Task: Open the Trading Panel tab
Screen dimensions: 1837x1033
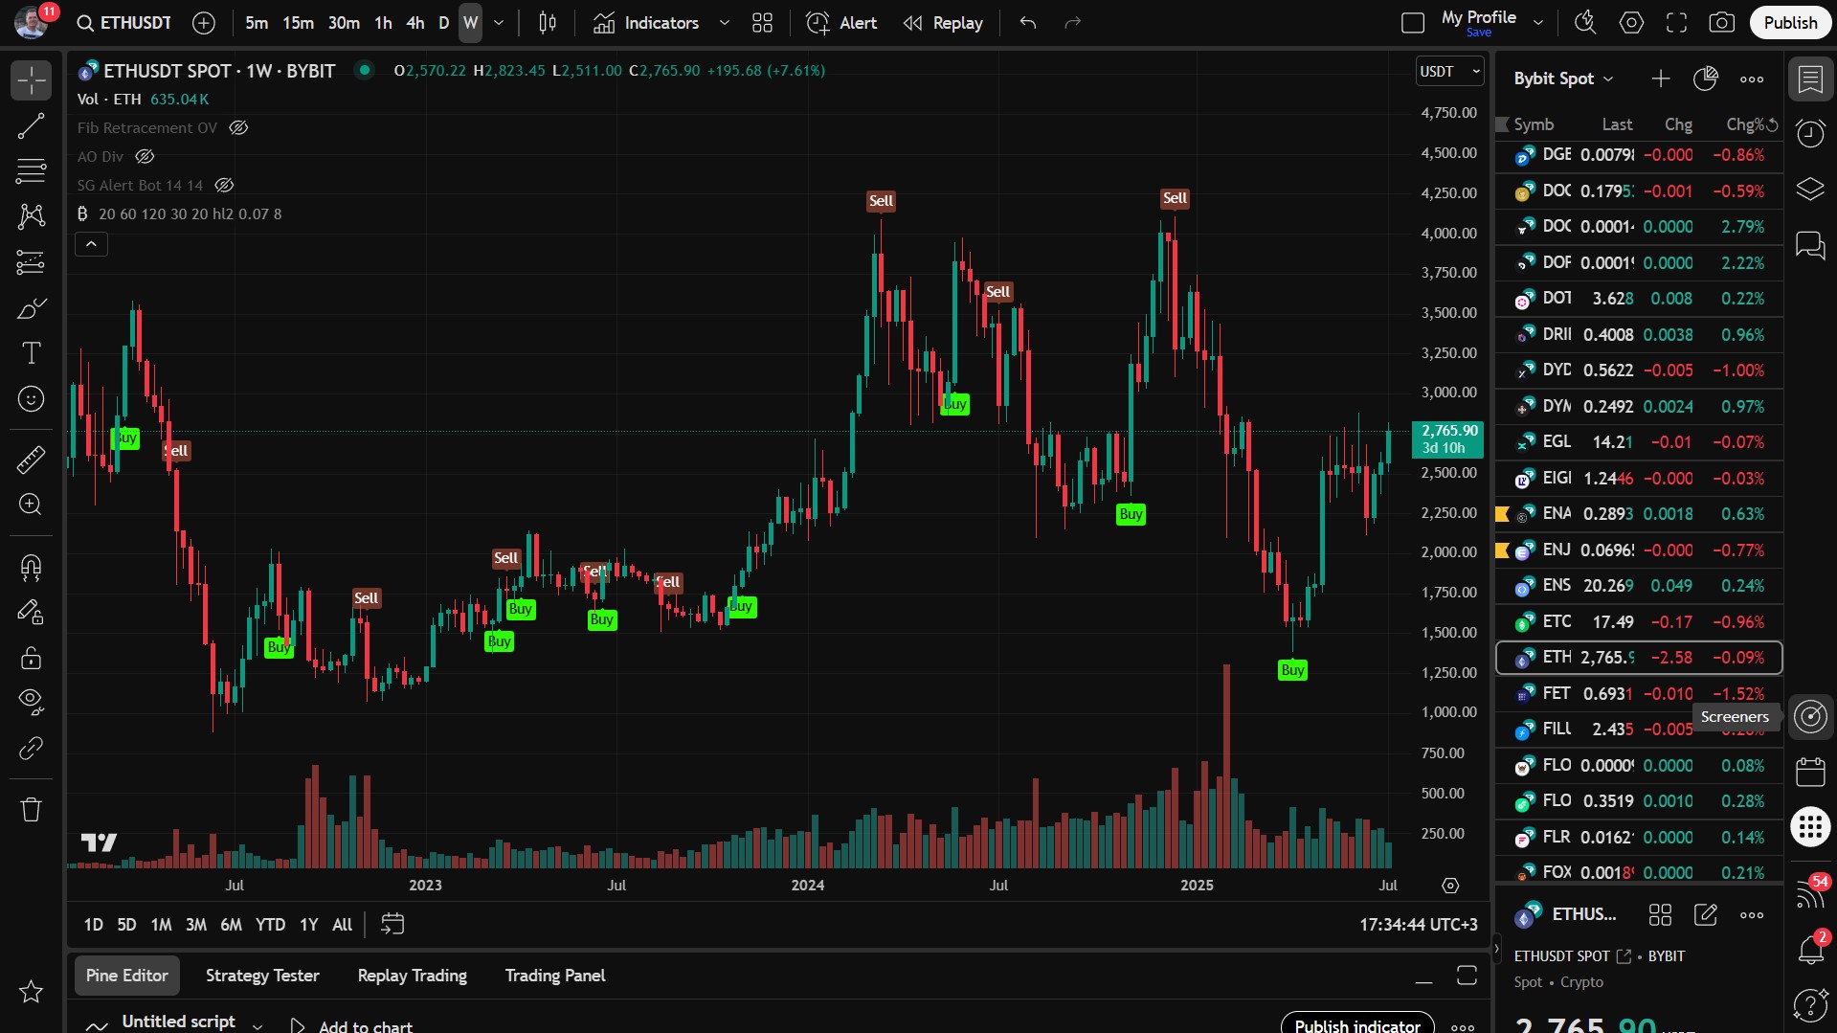Action: (x=554, y=975)
